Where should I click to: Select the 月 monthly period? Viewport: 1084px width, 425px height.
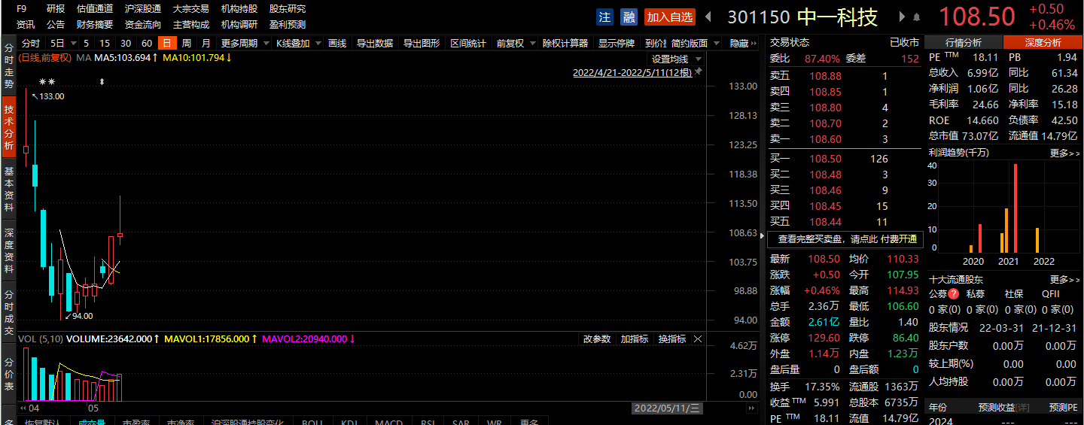tap(206, 44)
